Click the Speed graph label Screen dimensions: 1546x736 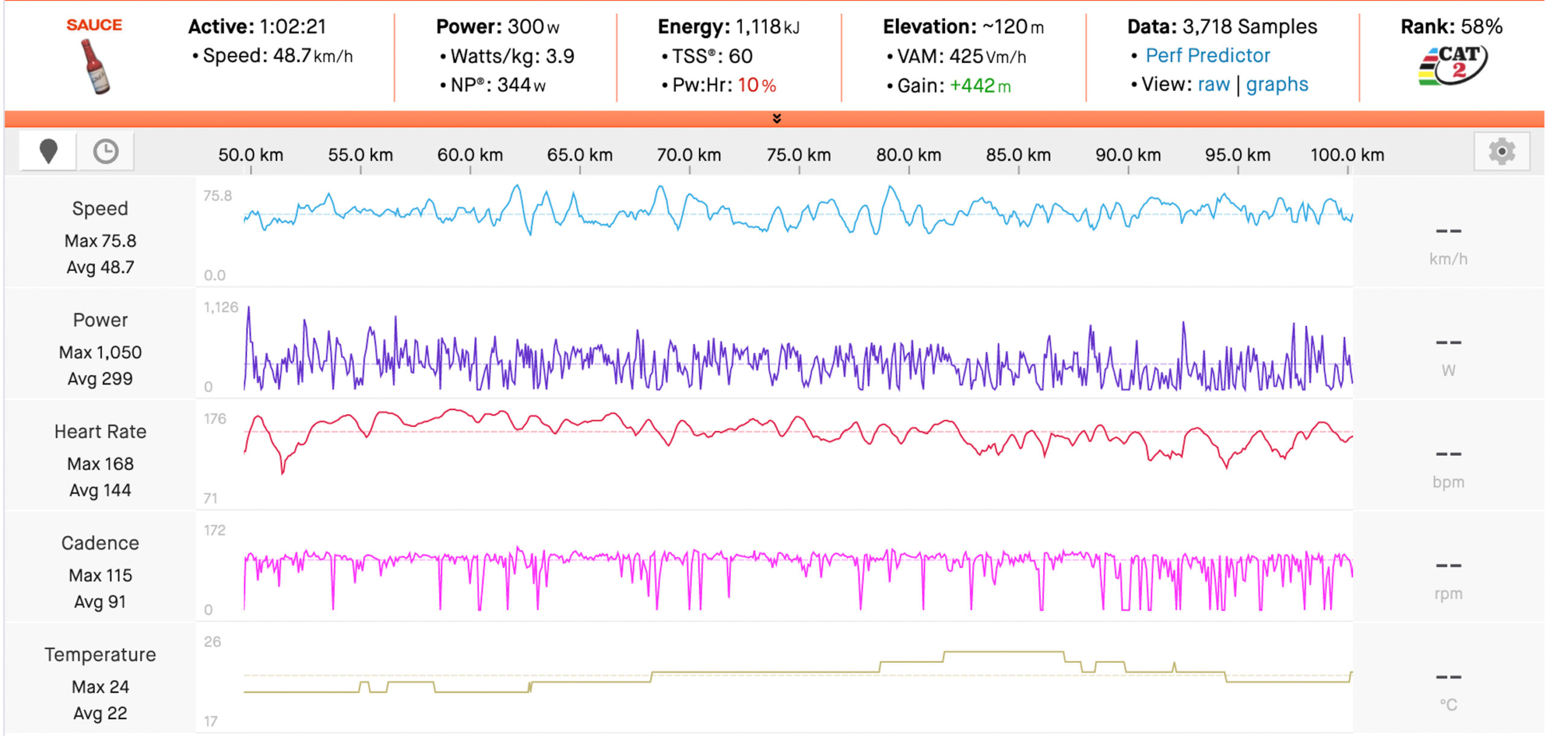coord(100,208)
